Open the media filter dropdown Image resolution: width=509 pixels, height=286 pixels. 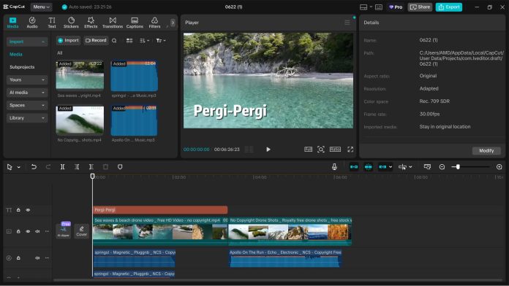click(161, 41)
